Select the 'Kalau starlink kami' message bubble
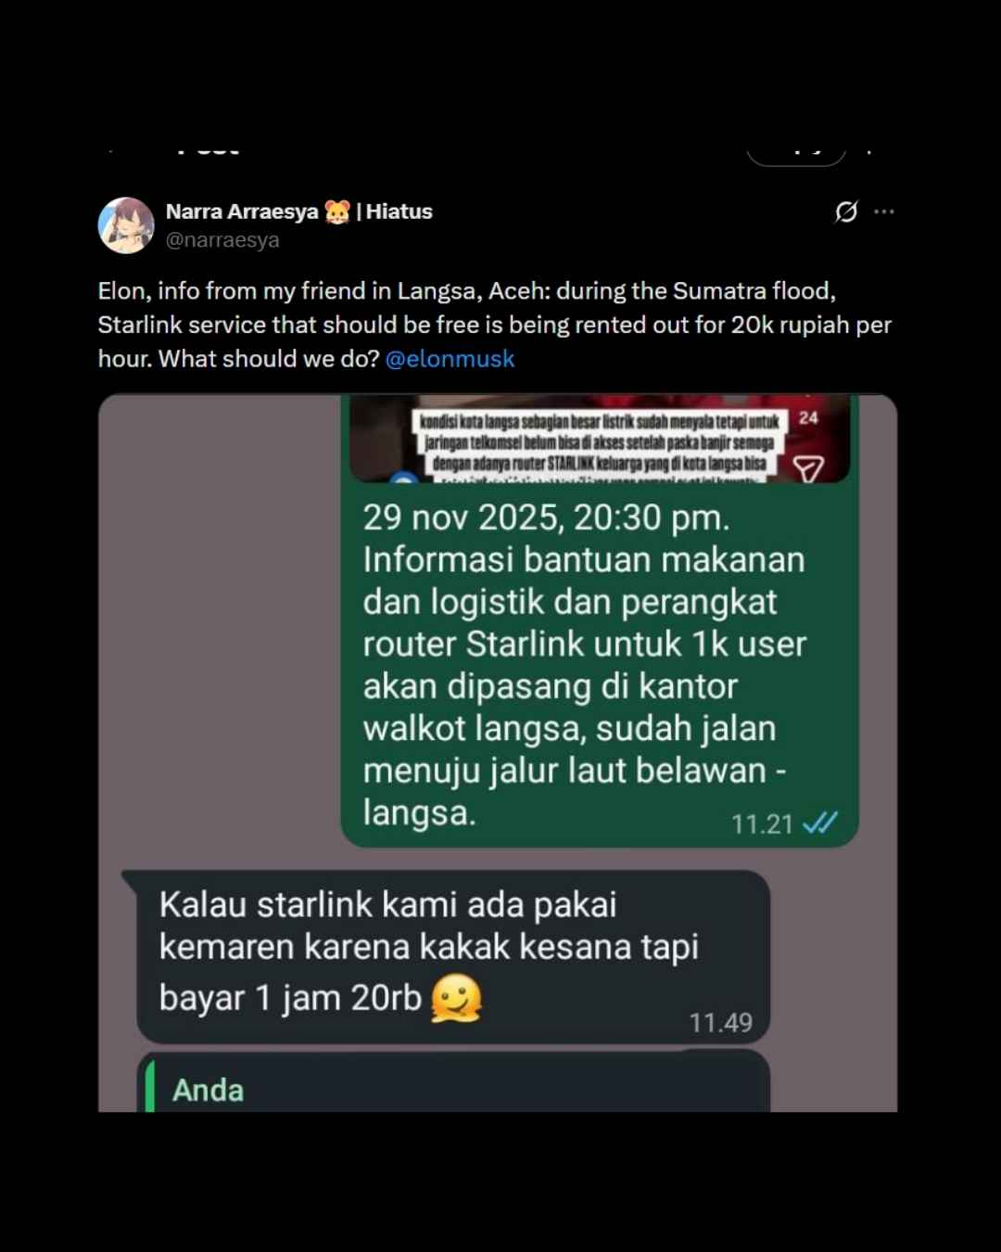 point(453,956)
